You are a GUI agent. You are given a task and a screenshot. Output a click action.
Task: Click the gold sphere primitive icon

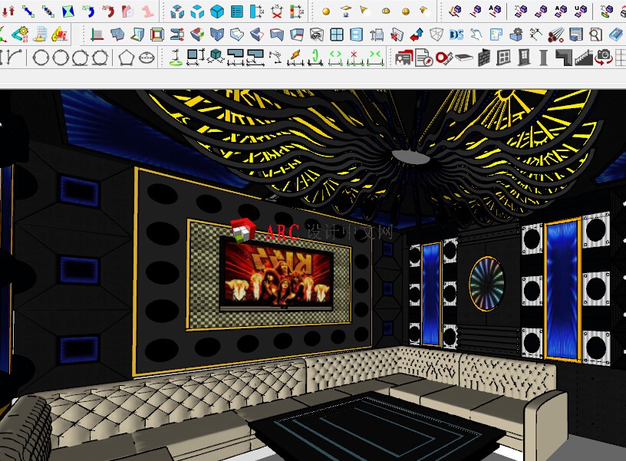(325, 12)
